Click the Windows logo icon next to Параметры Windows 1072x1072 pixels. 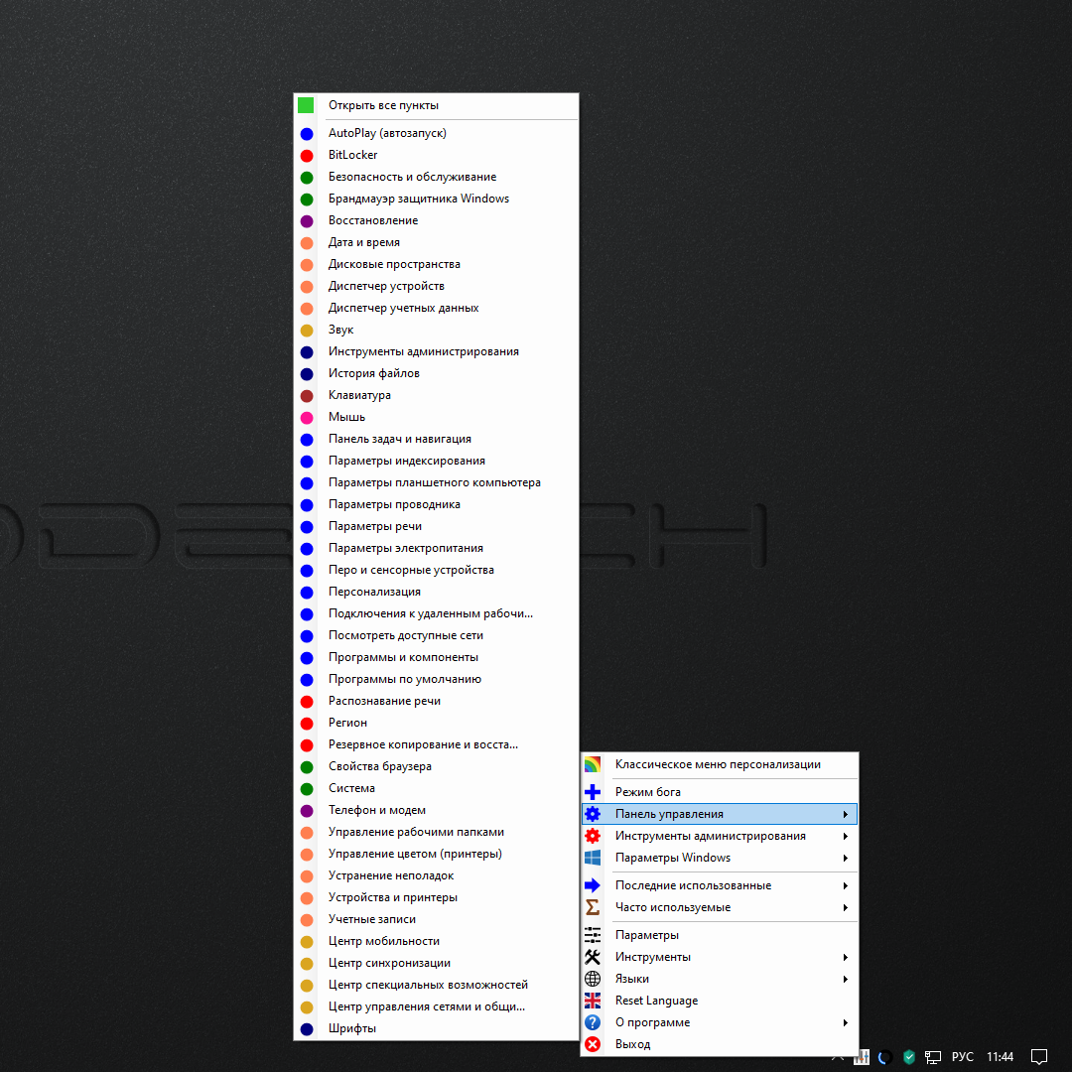click(593, 858)
